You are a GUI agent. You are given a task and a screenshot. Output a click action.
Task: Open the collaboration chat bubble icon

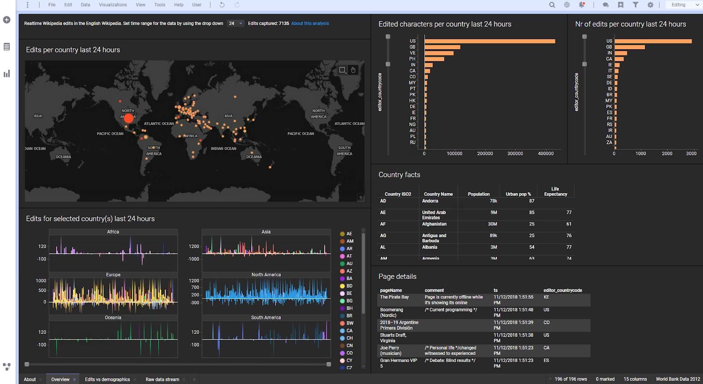605,5
